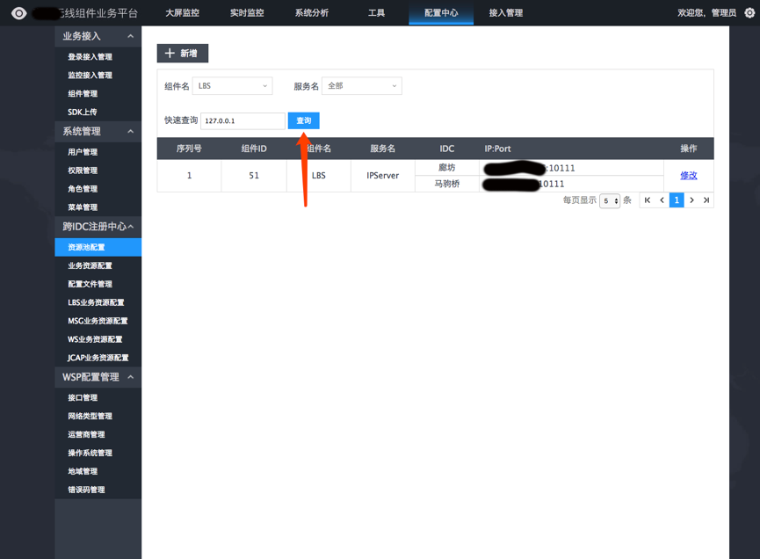
Task: Open LBS业务资源配置 in sidebar
Action: coord(98,302)
